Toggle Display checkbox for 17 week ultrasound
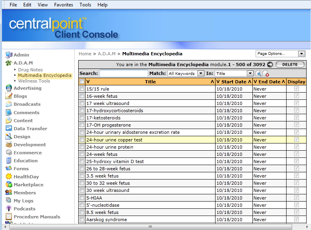The width and height of the screenshot is (311, 230). tap(297, 103)
